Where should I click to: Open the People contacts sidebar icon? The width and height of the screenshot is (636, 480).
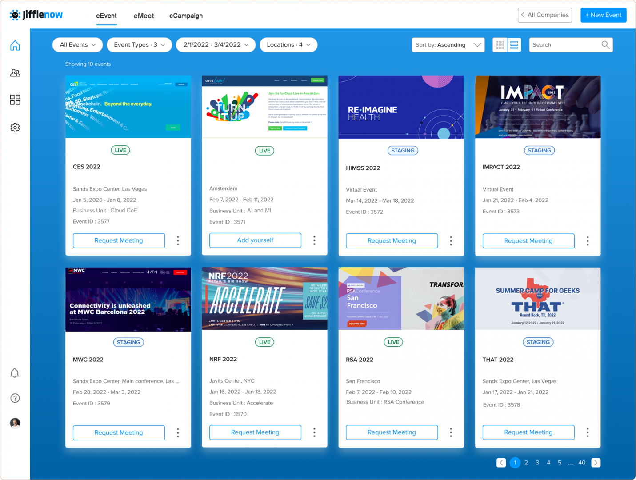(x=15, y=73)
